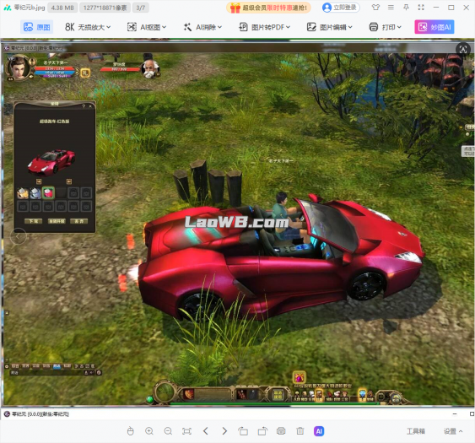Open the AI抠图 menu
This screenshot has width=475, height=443.
pos(147,27)
